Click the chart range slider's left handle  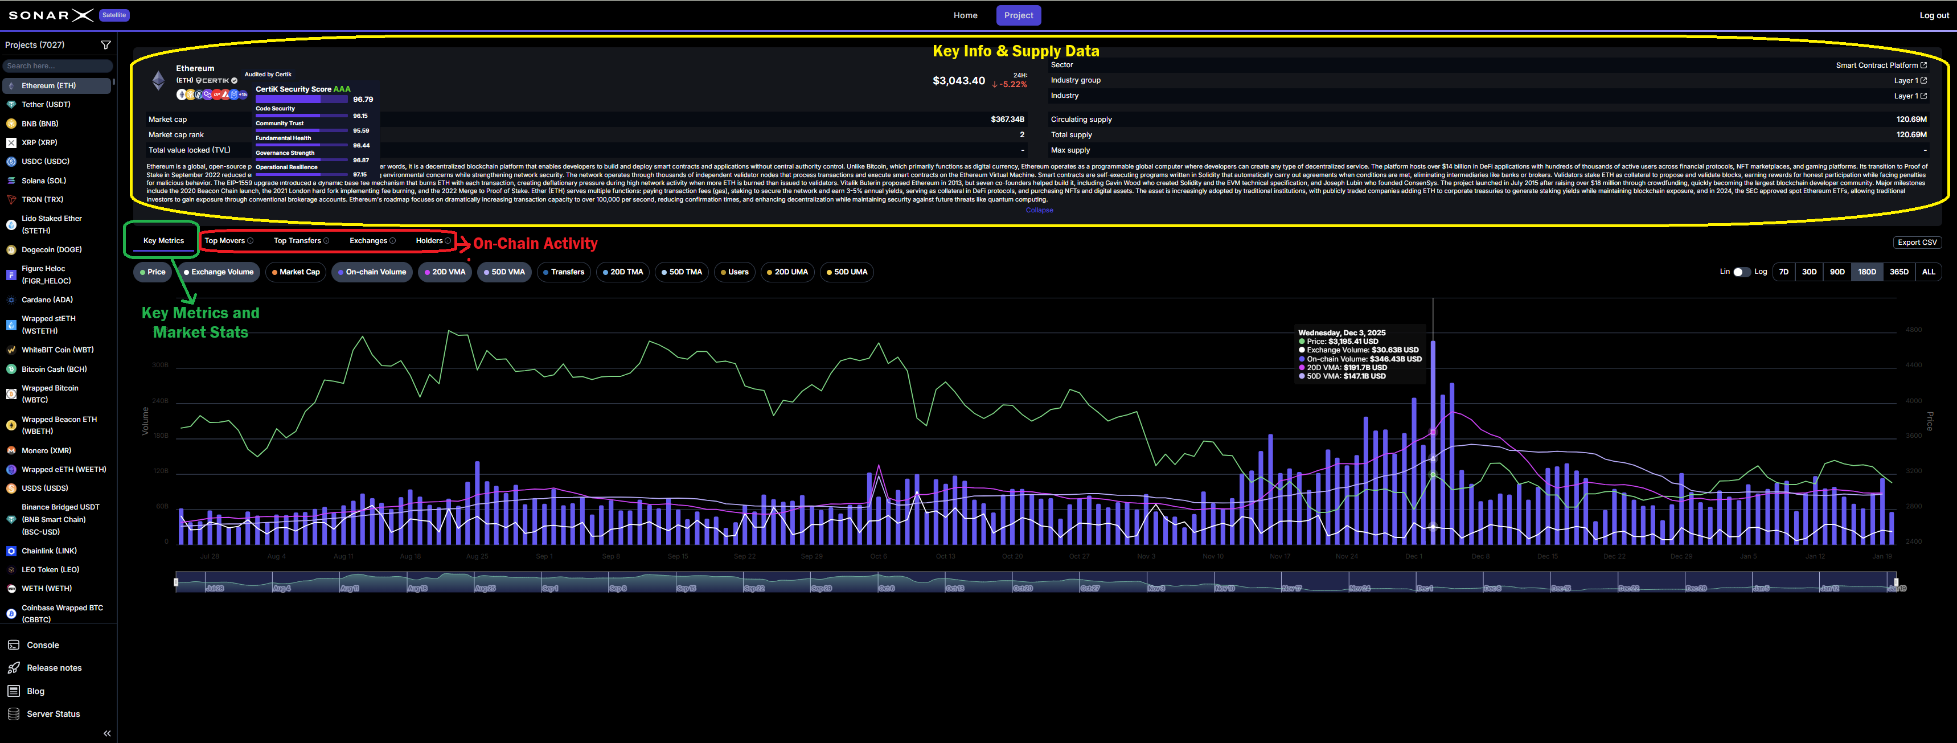click(177, 582)
